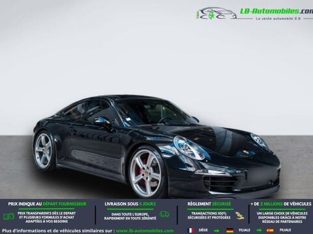Click the black Porsche 911 photo
The height and width of the screenshot is (234, 313).
(156, 146)
